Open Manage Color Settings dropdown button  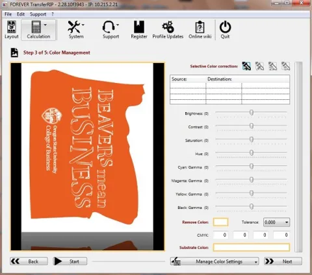point(214,261)
